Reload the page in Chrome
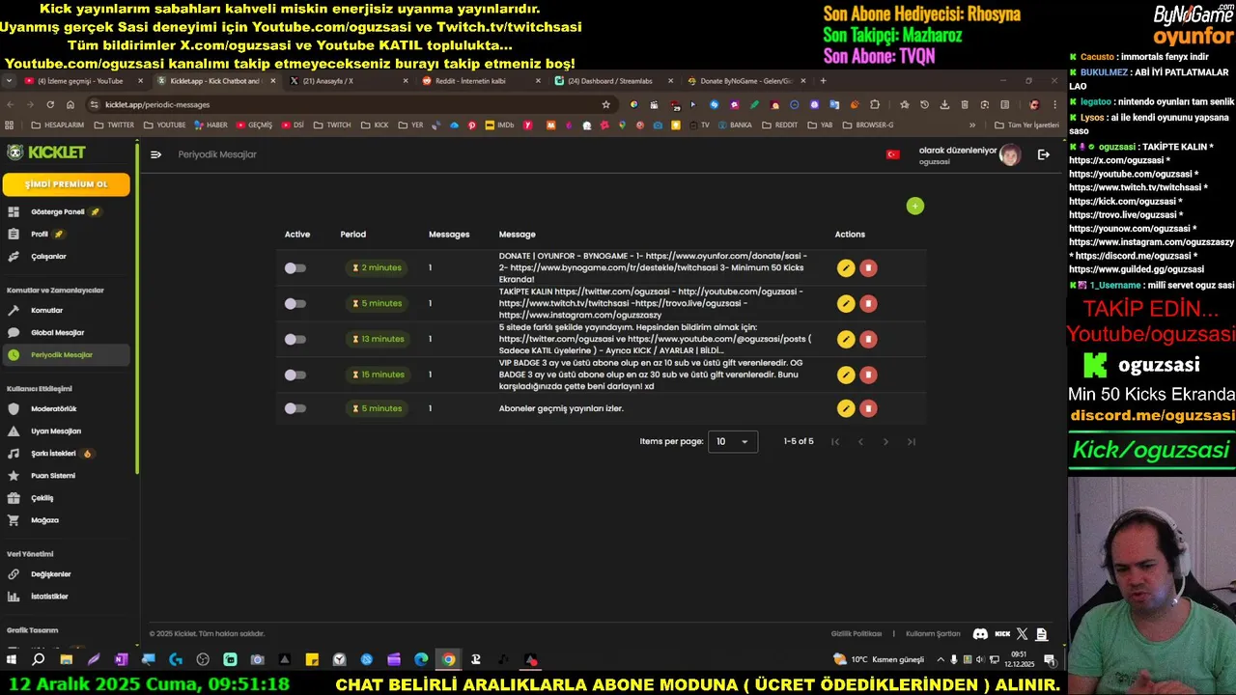The width and height of the screenshot is (1236, 695). [50, 104]
